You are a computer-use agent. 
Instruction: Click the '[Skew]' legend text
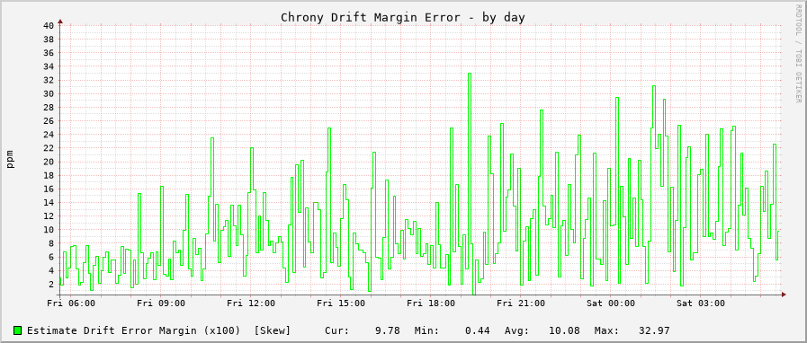(273, 330)
